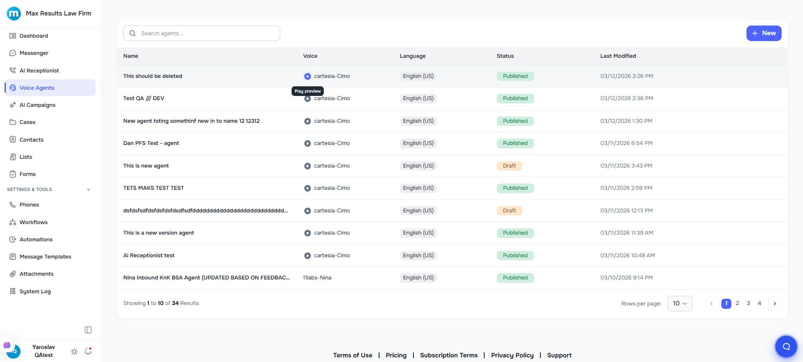The width and height of the screenshot is (803, 362).
Task: Navigate to AI Campaigns
Action: click(x=37, y=105)
